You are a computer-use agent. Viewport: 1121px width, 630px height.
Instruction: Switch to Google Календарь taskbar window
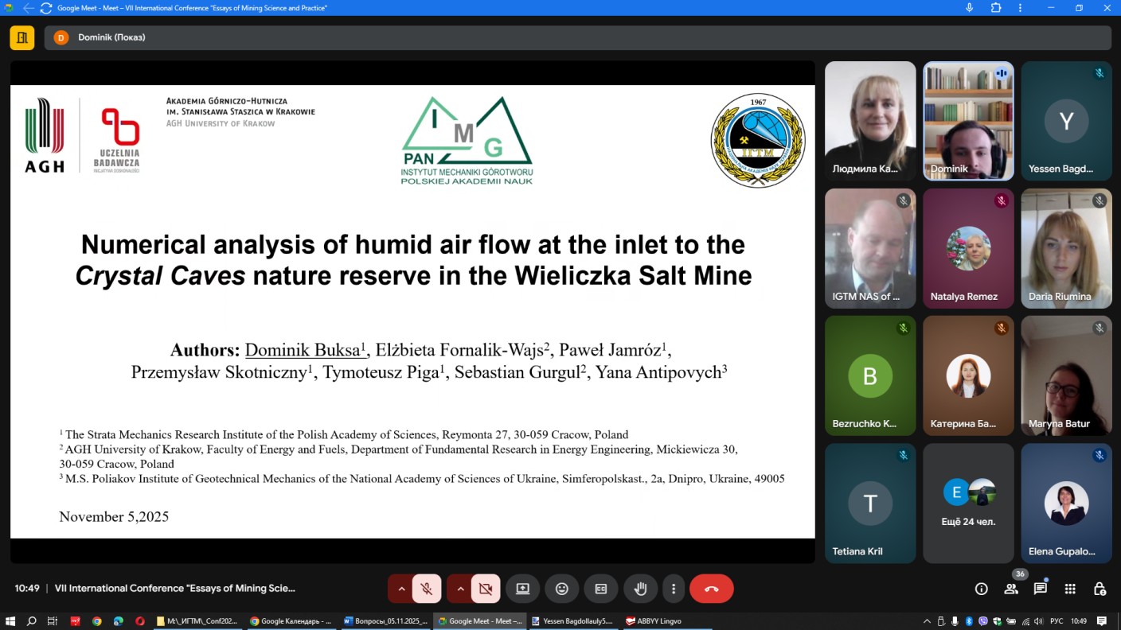click(x=291, y=621)
